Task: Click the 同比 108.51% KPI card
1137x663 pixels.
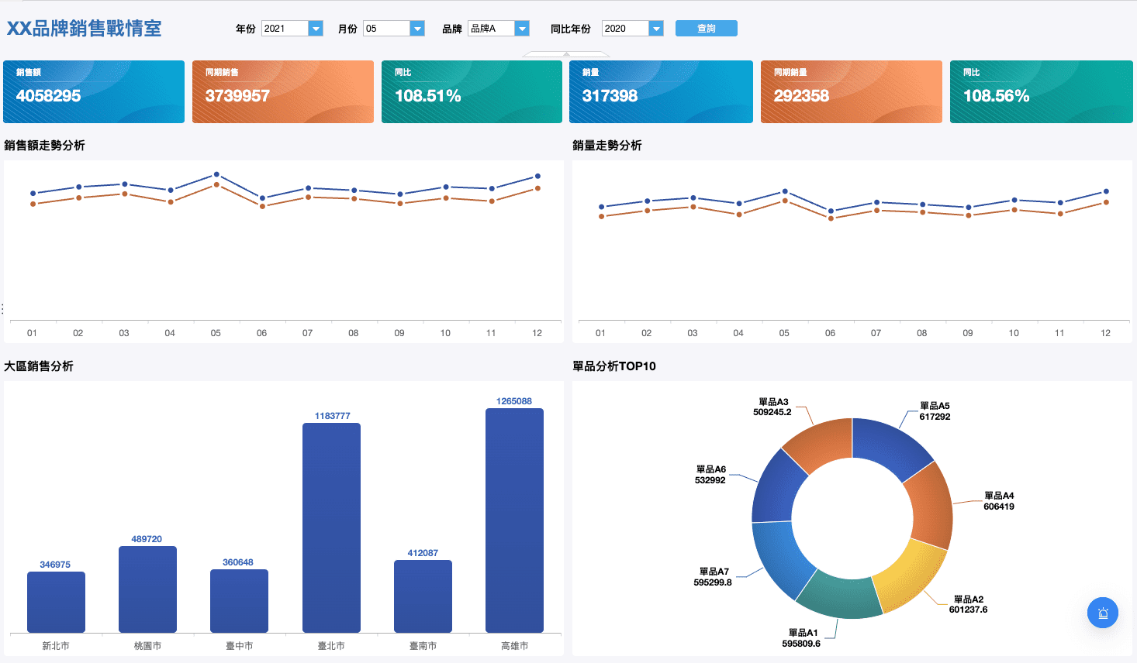Action: pyautogui.click(x=472, y=91)
